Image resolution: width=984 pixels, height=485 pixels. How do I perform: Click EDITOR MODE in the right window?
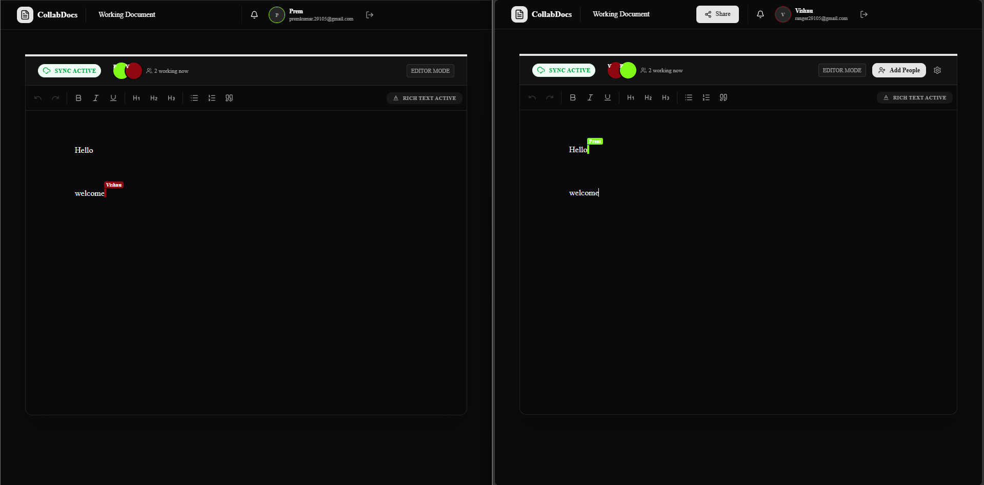pyautogui.click(x=842, y=70)
